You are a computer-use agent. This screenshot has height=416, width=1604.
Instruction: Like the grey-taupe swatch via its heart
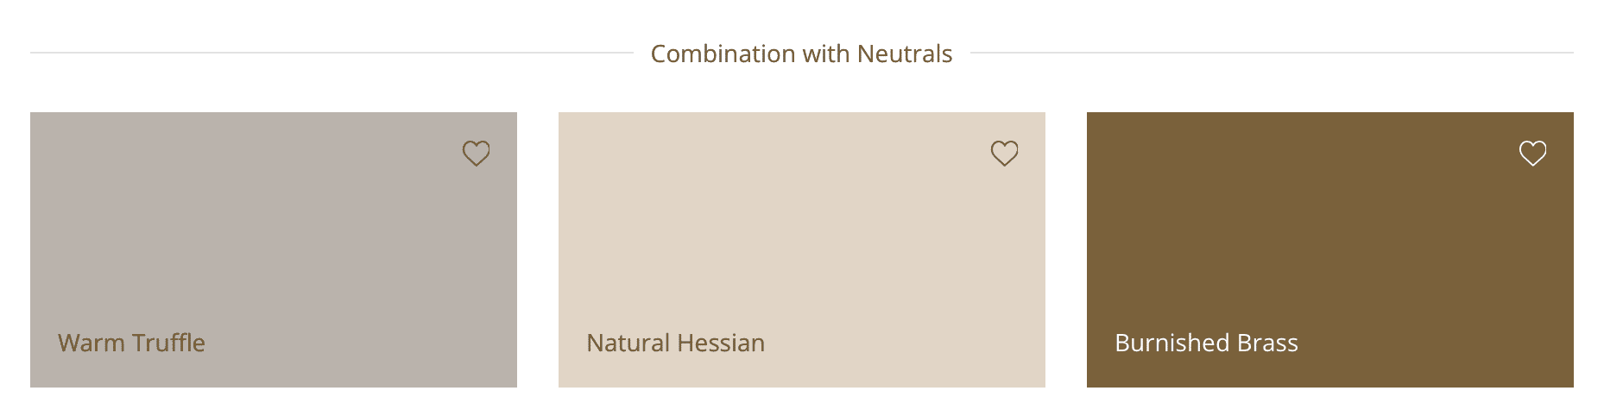click(x=476, y=154)
